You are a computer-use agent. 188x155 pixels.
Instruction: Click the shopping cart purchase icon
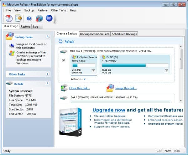(49, 18)
